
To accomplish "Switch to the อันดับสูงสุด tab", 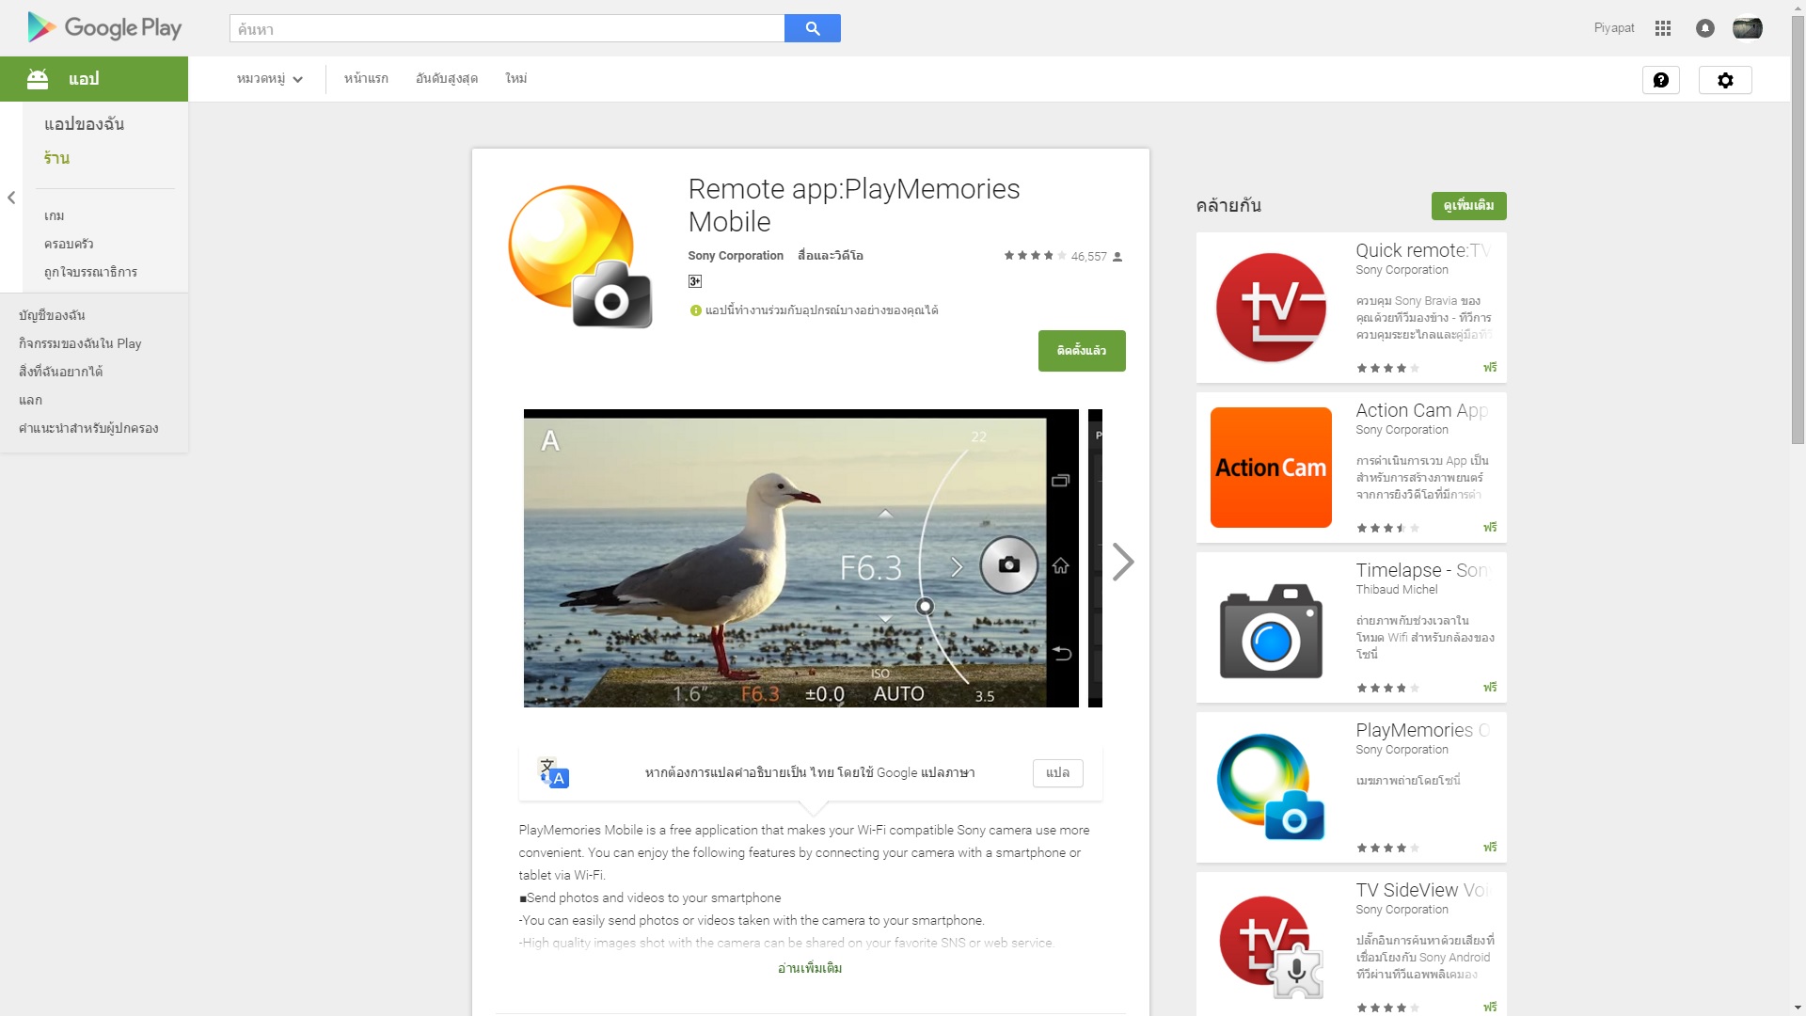I will click(446, 79).
